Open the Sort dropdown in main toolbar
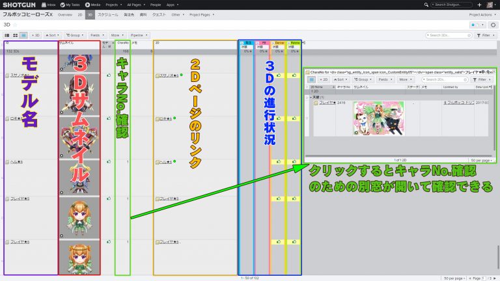Screen dimensions: 500x281 point(52,35)
